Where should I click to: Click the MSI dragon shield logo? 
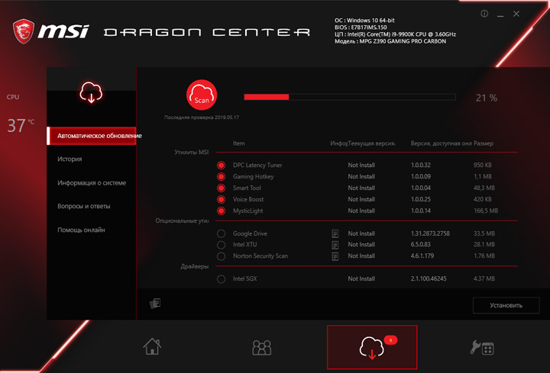coord(24,31)
